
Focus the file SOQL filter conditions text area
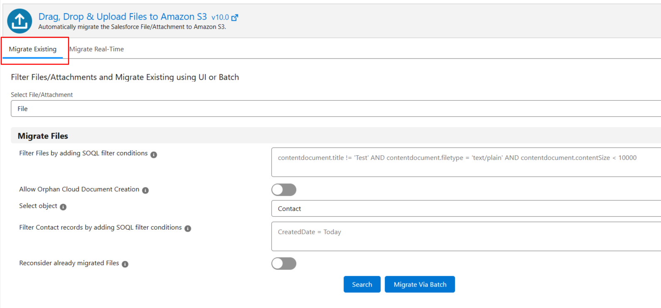(466, 162)
